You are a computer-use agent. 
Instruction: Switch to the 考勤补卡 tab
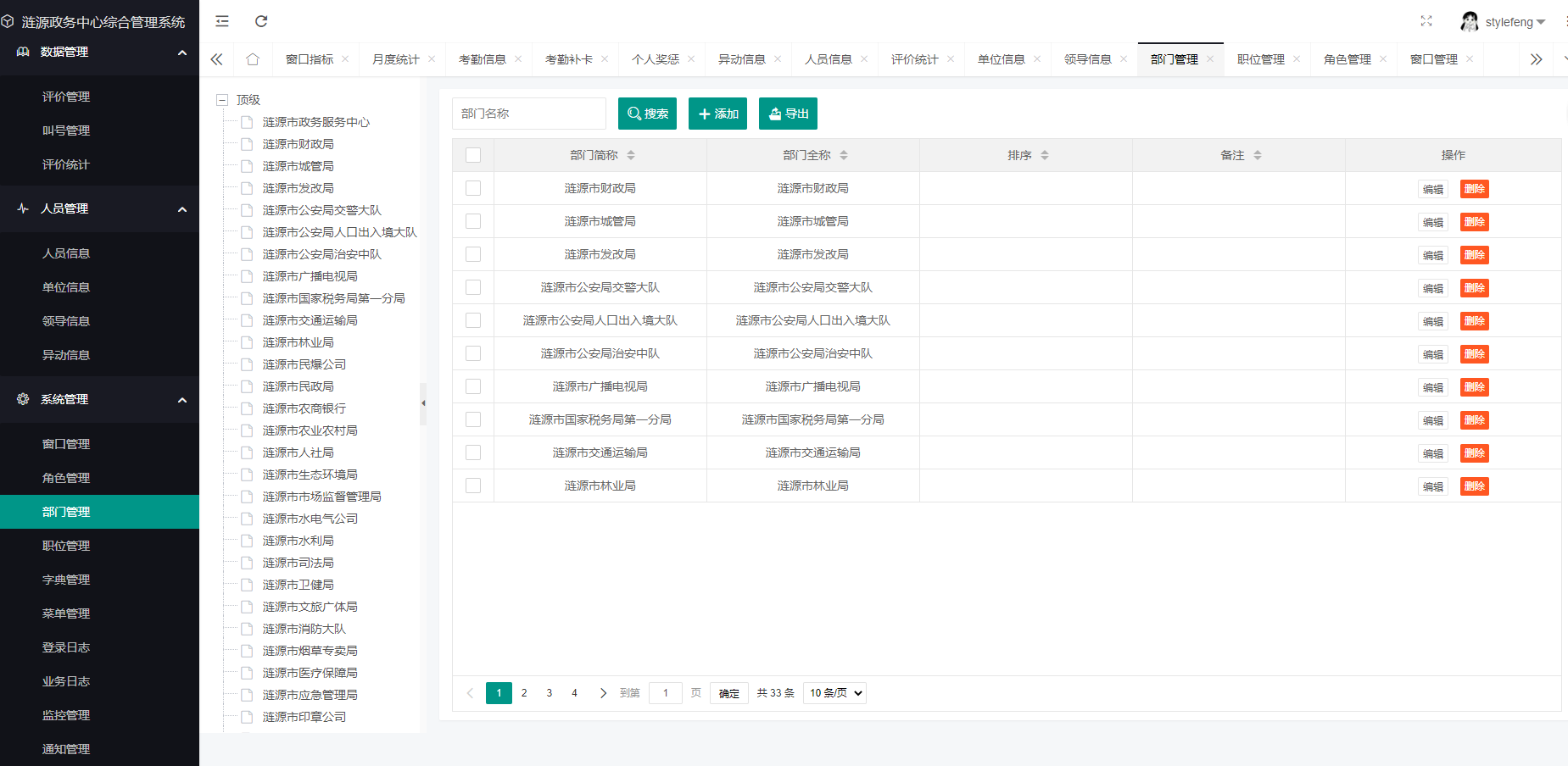(x=568, y=59)
